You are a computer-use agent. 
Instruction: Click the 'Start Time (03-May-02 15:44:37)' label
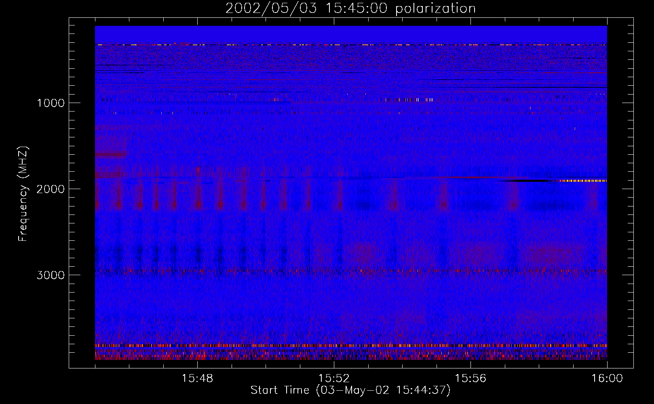[x=350, y=390]
